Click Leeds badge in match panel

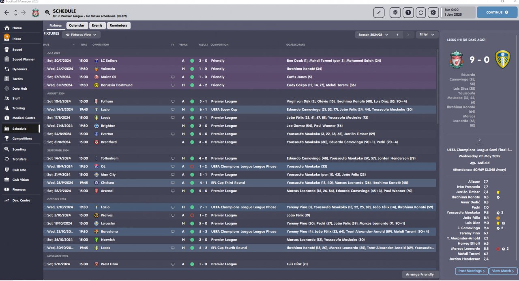click(x=503, y=59)
